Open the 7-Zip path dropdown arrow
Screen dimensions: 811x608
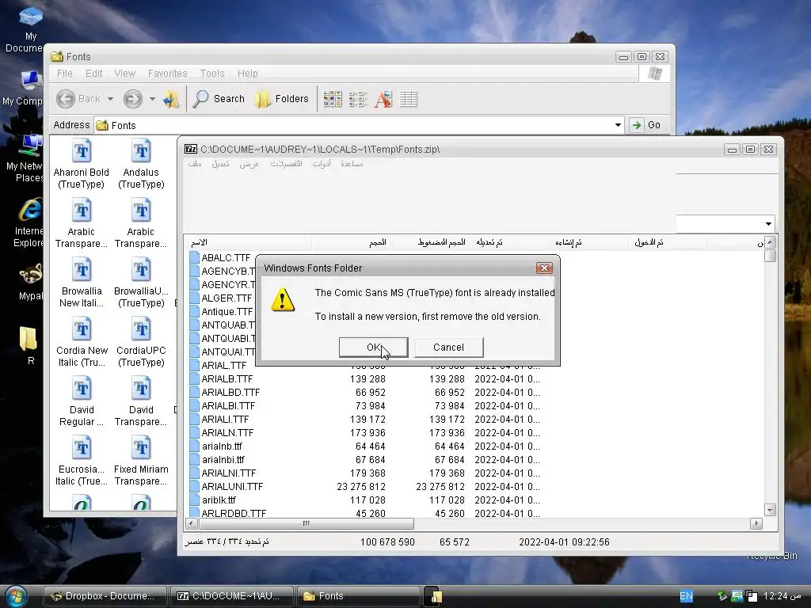[x=768, y=224]
